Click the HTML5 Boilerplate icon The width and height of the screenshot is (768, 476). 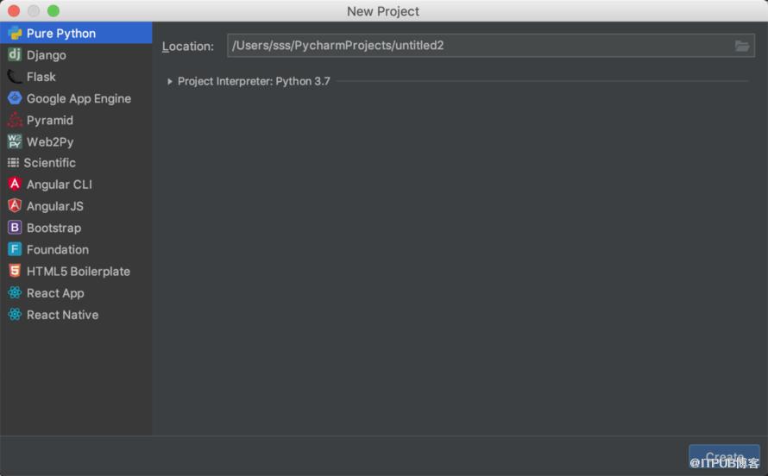click(15, 271)
